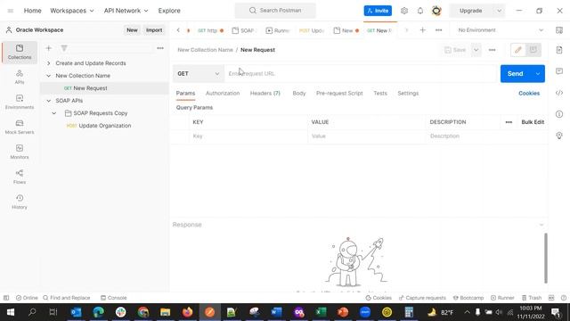This screenshot has height=321, width=570.
Task: Open the Upgrade dropdown arrow
Action: [499, 11]
